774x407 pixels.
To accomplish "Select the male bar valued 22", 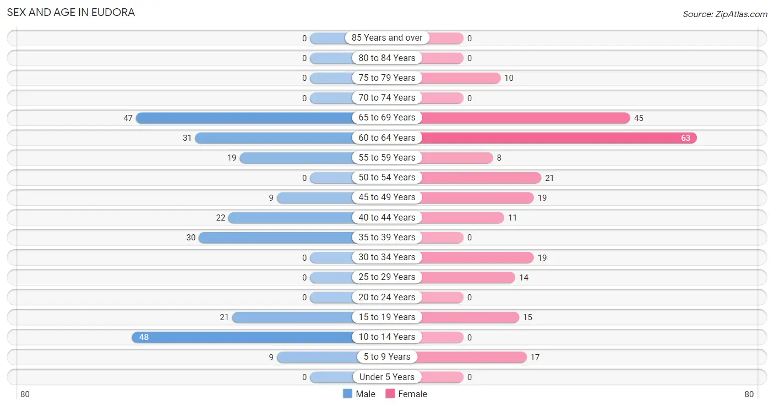I will (x=293, y=218).
